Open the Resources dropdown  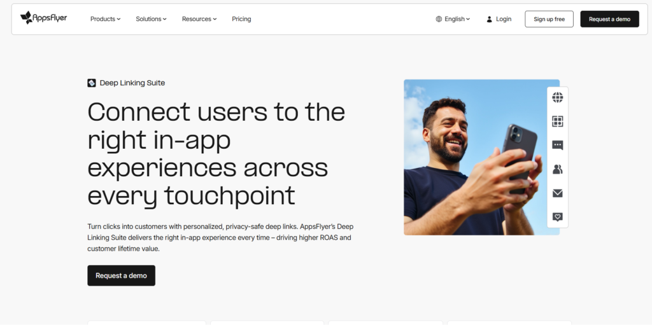tap(199, 19)
